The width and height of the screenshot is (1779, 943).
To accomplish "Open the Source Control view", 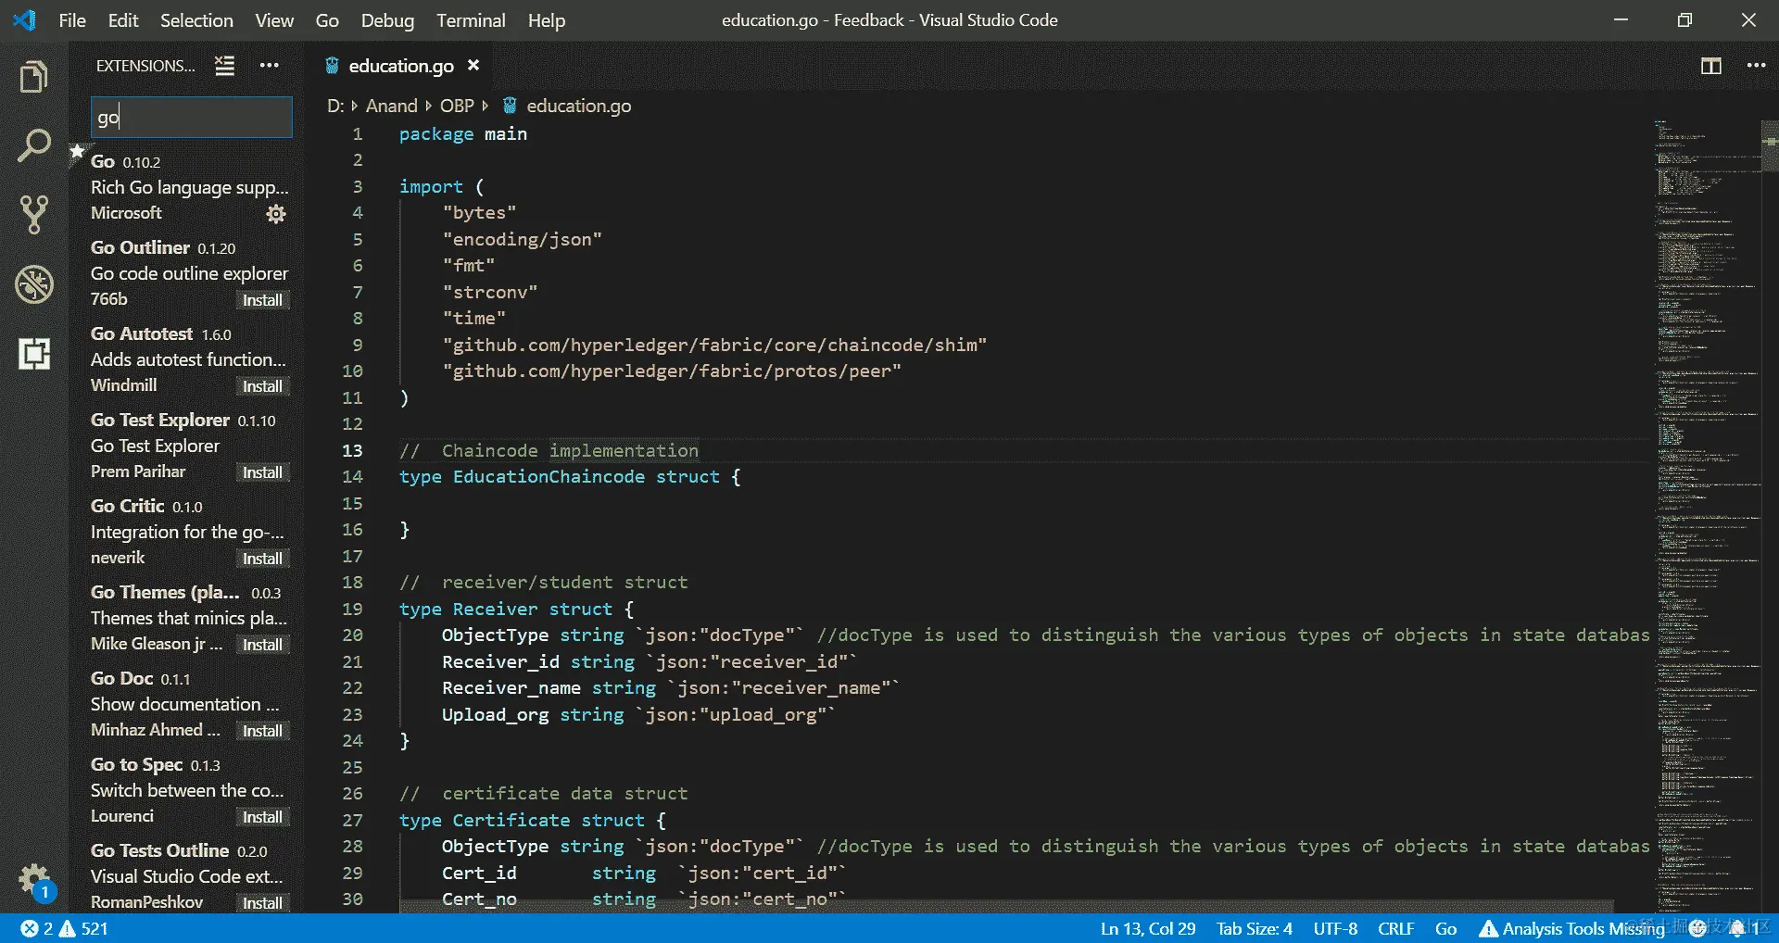I will click(x=34, y=214).
